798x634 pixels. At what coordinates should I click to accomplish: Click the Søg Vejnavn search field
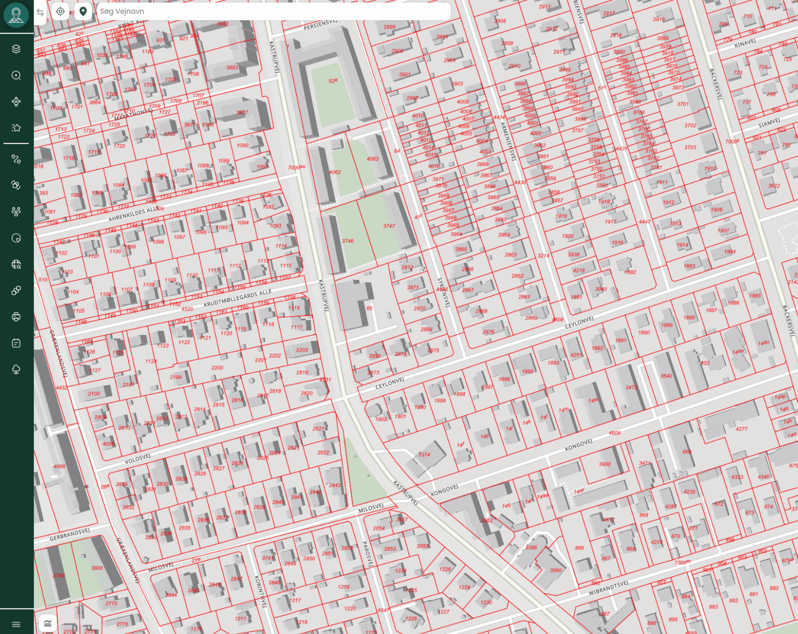click(273, 11)
